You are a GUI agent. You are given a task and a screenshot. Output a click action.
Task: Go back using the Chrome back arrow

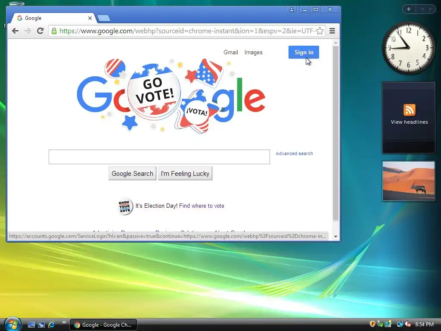pyautogui.click(x=15, y=31)
